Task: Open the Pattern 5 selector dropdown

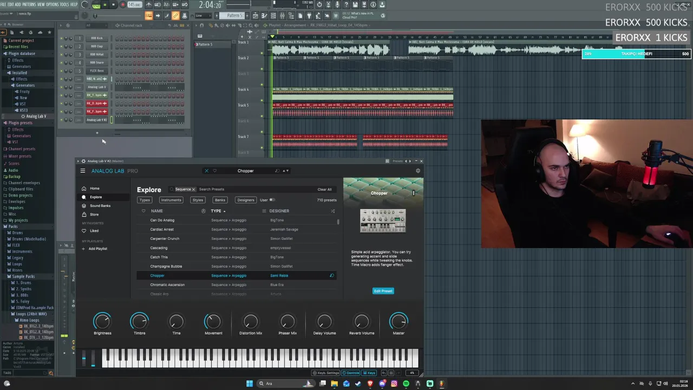Action: pos(234,16)
